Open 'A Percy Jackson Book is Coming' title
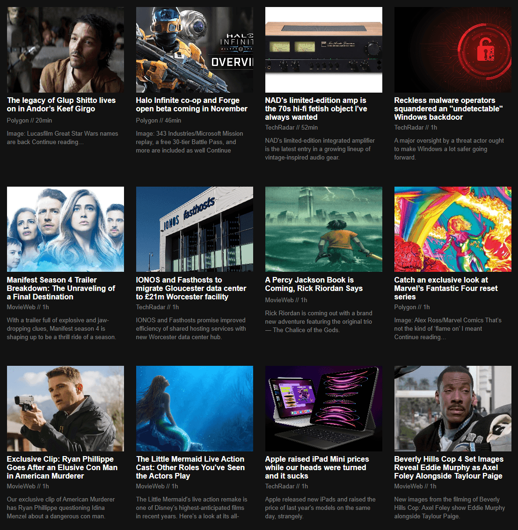The height and width of the screenshot is (530, 518). click(x=314, y=284)
